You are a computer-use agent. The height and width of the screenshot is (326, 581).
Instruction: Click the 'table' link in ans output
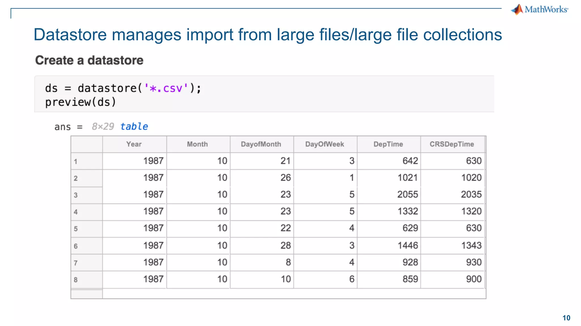click(x=134, y=126)
